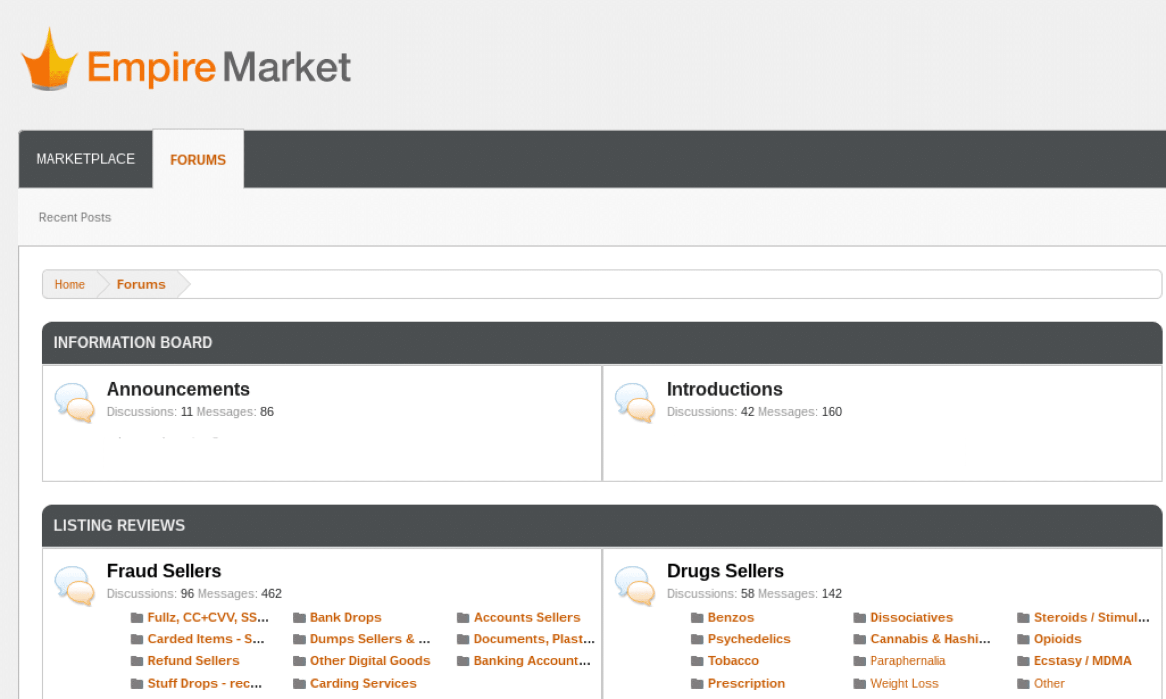1166x699 pixels.
Task: Switch to the Marketplace tab
Action: pos(85,159)
